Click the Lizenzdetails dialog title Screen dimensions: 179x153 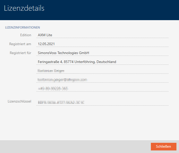click(x=24, y=8)
